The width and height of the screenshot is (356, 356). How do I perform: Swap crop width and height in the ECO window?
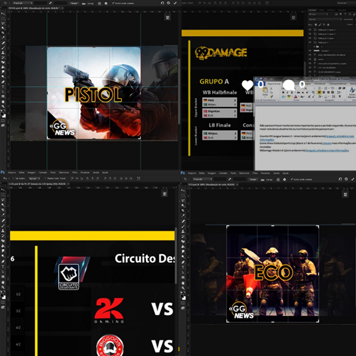click(230, 179)
